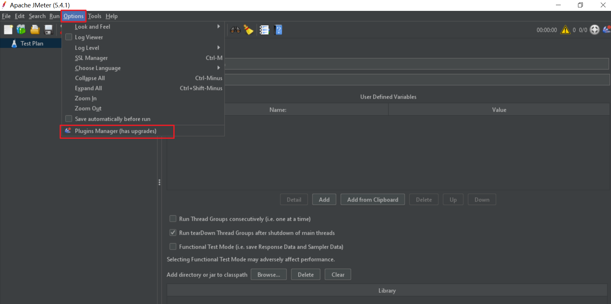
Task: Open Plugins Manager (has upgrades)
Action: pos(143,131)
